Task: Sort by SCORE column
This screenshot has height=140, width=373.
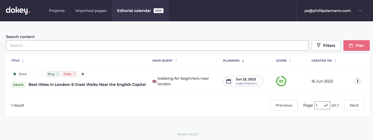Action: point(284,61)
